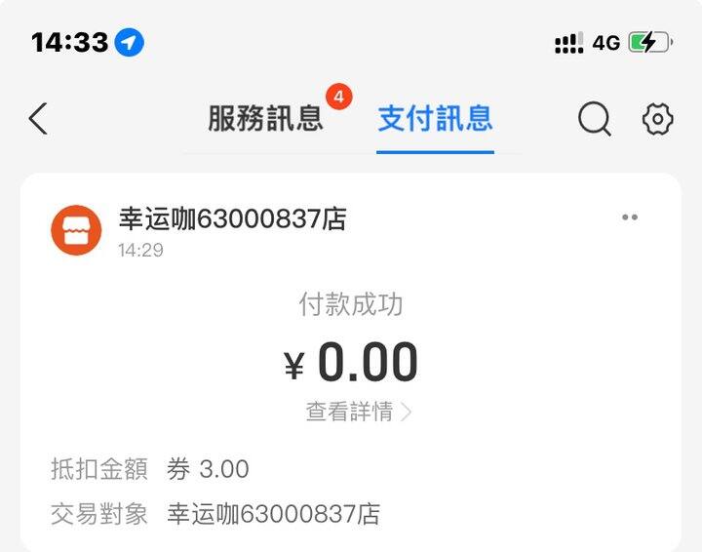This screenshot has height=552, width=702.
Task: Open the search magnifier icon
Action: click(595, 119)
